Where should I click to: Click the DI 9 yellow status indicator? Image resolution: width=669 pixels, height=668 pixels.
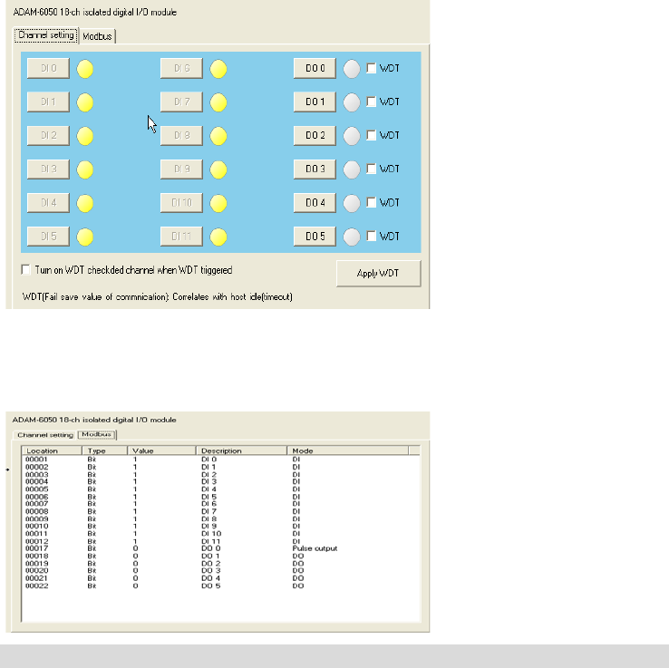click(218, 169)
